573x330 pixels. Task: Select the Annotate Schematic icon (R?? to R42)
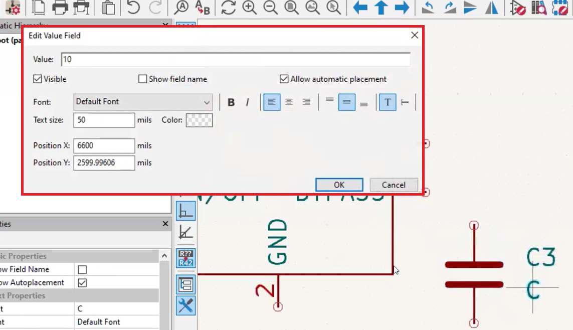185,258
